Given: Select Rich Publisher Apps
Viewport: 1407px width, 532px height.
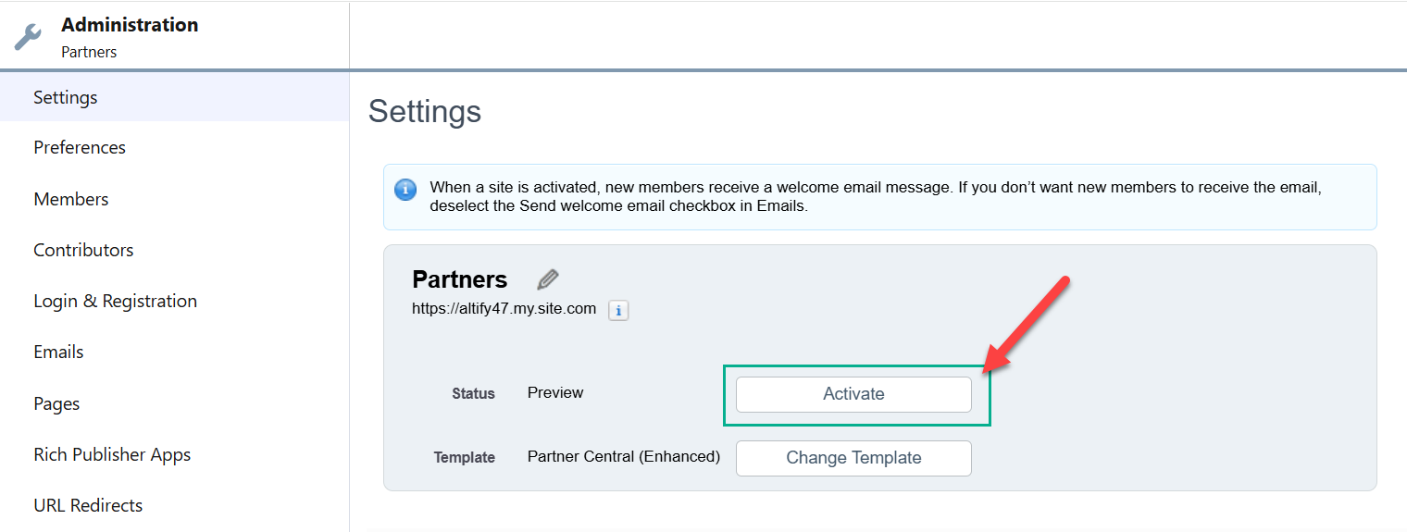Looking at the screenshot, I should (112, 454).
